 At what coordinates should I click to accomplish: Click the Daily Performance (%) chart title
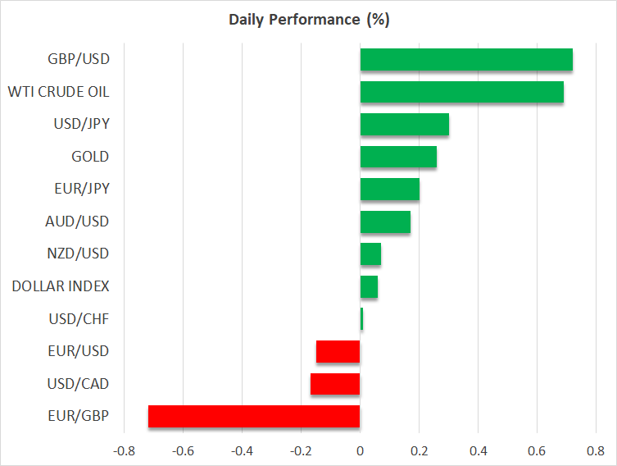[x=308, y=21]
